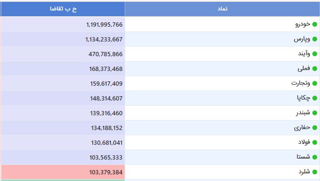Click the green status dot beside شبندر
320x181 pixels.
pos(315,113)
